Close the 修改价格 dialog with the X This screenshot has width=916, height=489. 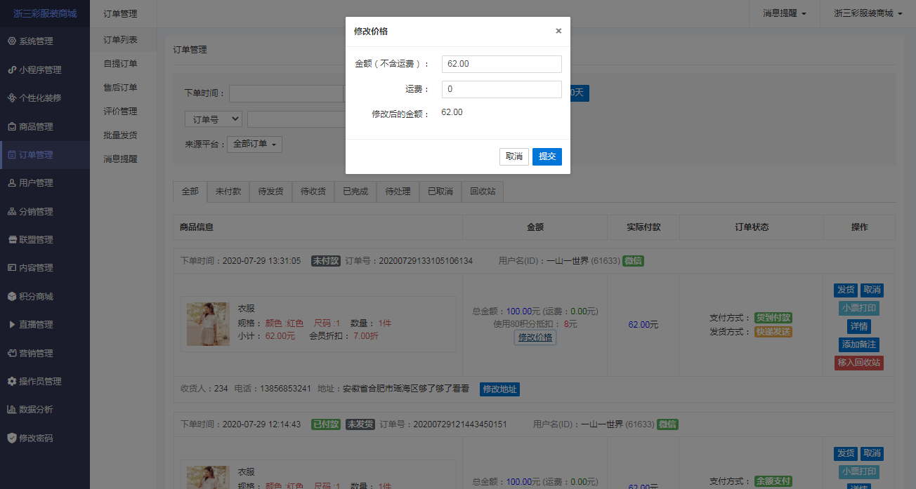[558, 31]
